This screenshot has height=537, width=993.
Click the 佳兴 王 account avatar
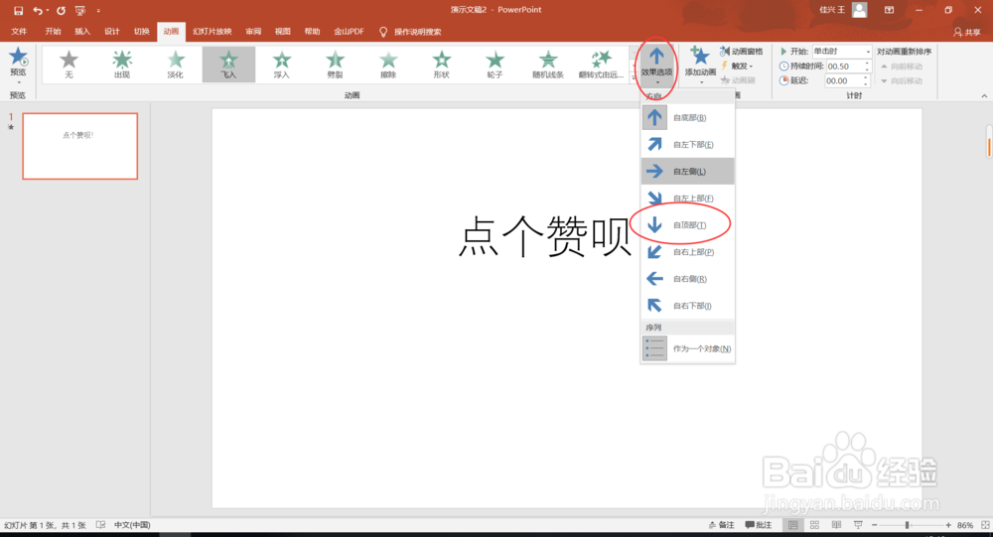click(859, 10)
